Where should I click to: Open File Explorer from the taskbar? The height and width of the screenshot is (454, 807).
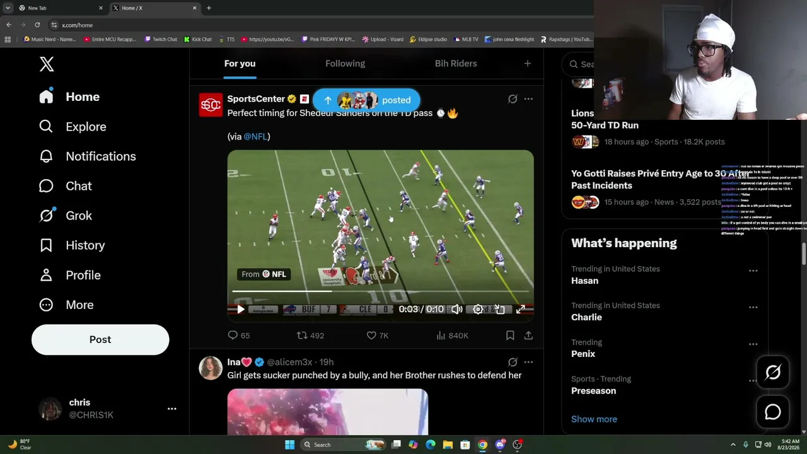pos(448,445)
